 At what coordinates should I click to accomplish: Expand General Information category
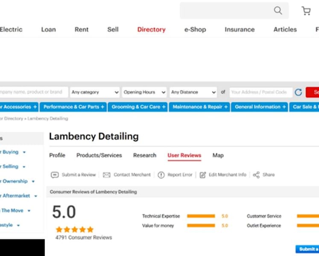coord(260,107)
